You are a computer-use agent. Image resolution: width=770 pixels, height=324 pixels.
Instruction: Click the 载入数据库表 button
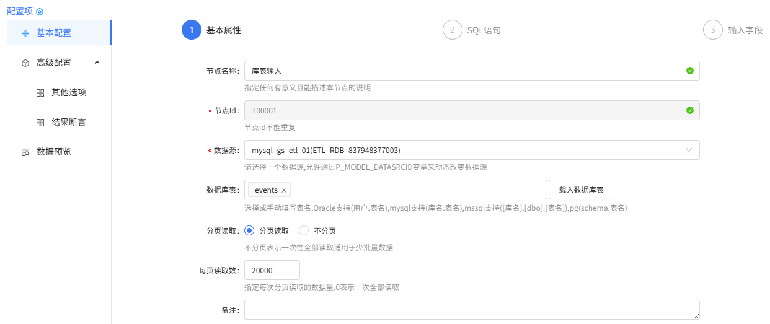pos(581,190)
